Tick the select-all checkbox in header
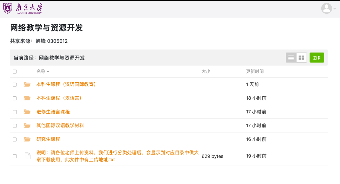 pyautogui.click(x=15, y=72)
